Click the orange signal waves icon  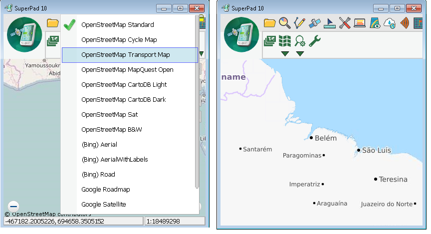(x=405, y=23)
